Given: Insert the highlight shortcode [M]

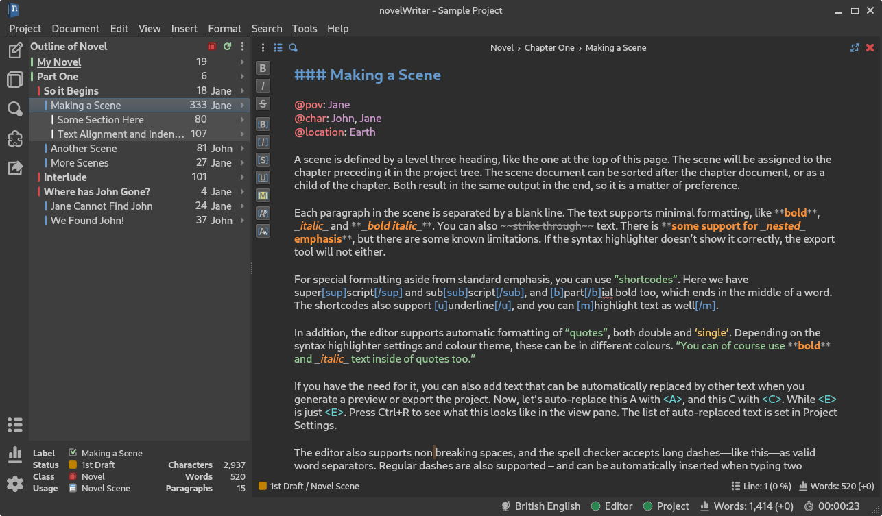Looking at the screenshot, I should [x=263, y=195].
